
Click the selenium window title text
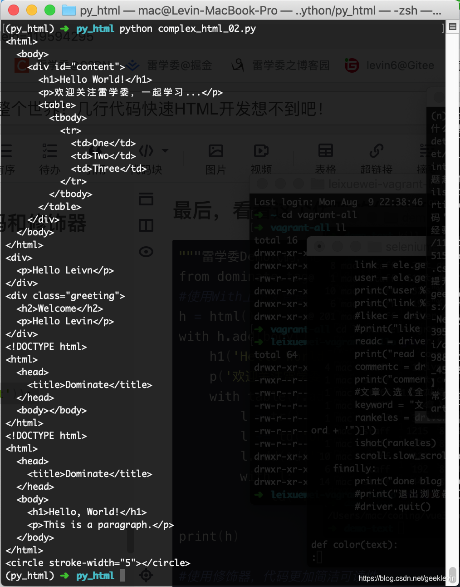(405, 247)
